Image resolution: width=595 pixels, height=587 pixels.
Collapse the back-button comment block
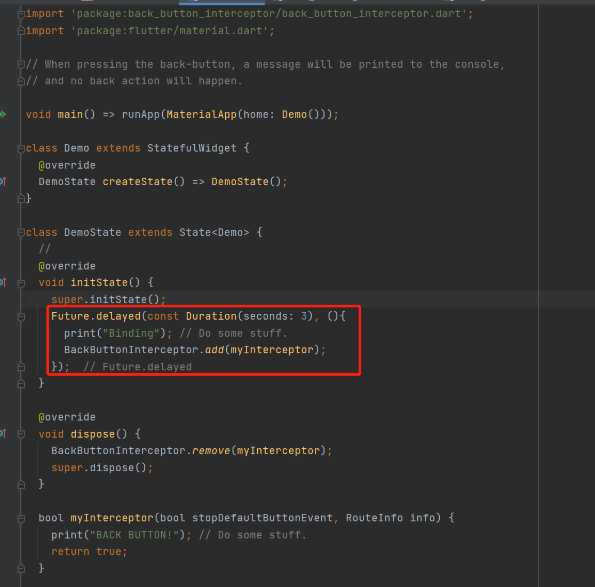point(21,64)
